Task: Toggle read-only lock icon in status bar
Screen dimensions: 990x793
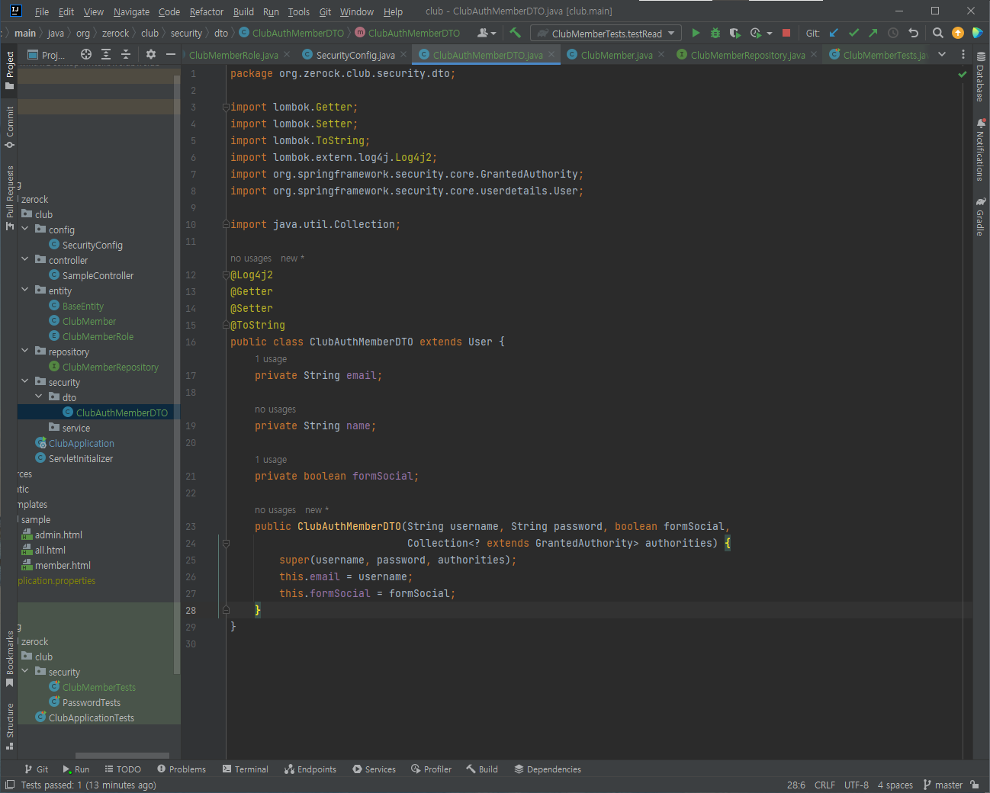Action: [976, 785]
